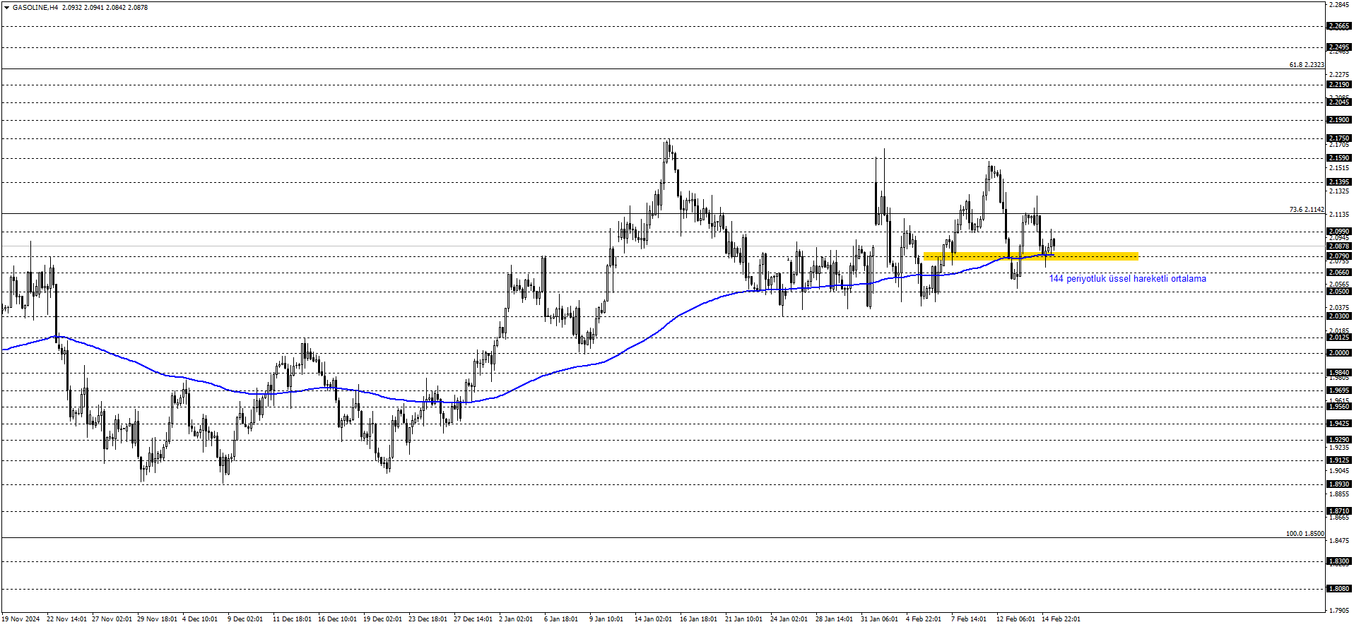Click the 2.2665 horizontal line price label

tap(1339, 26)
